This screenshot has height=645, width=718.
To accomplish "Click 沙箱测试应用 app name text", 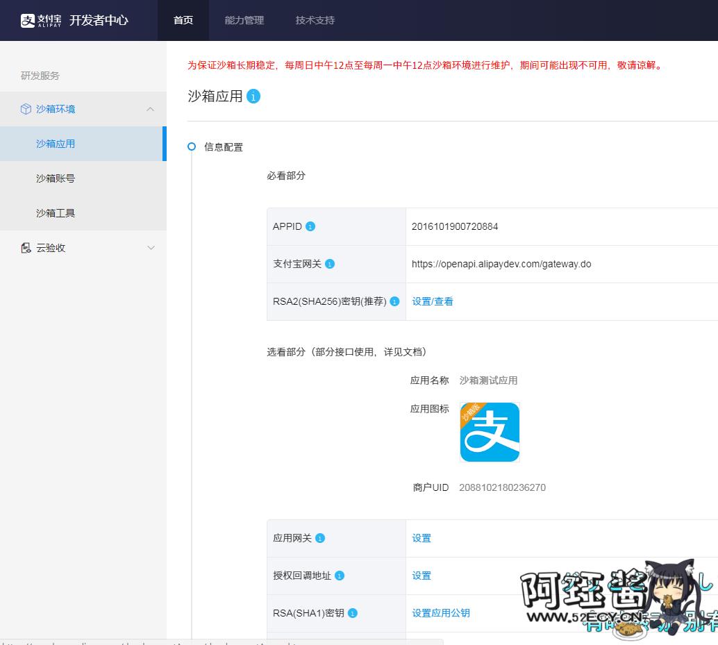I will pyautogui.click(x=488, y=380).
